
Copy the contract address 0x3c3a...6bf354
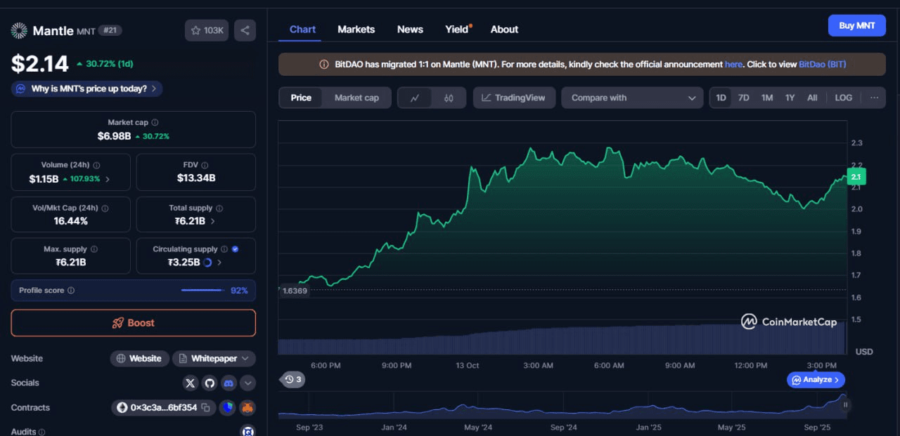[206, 407]
